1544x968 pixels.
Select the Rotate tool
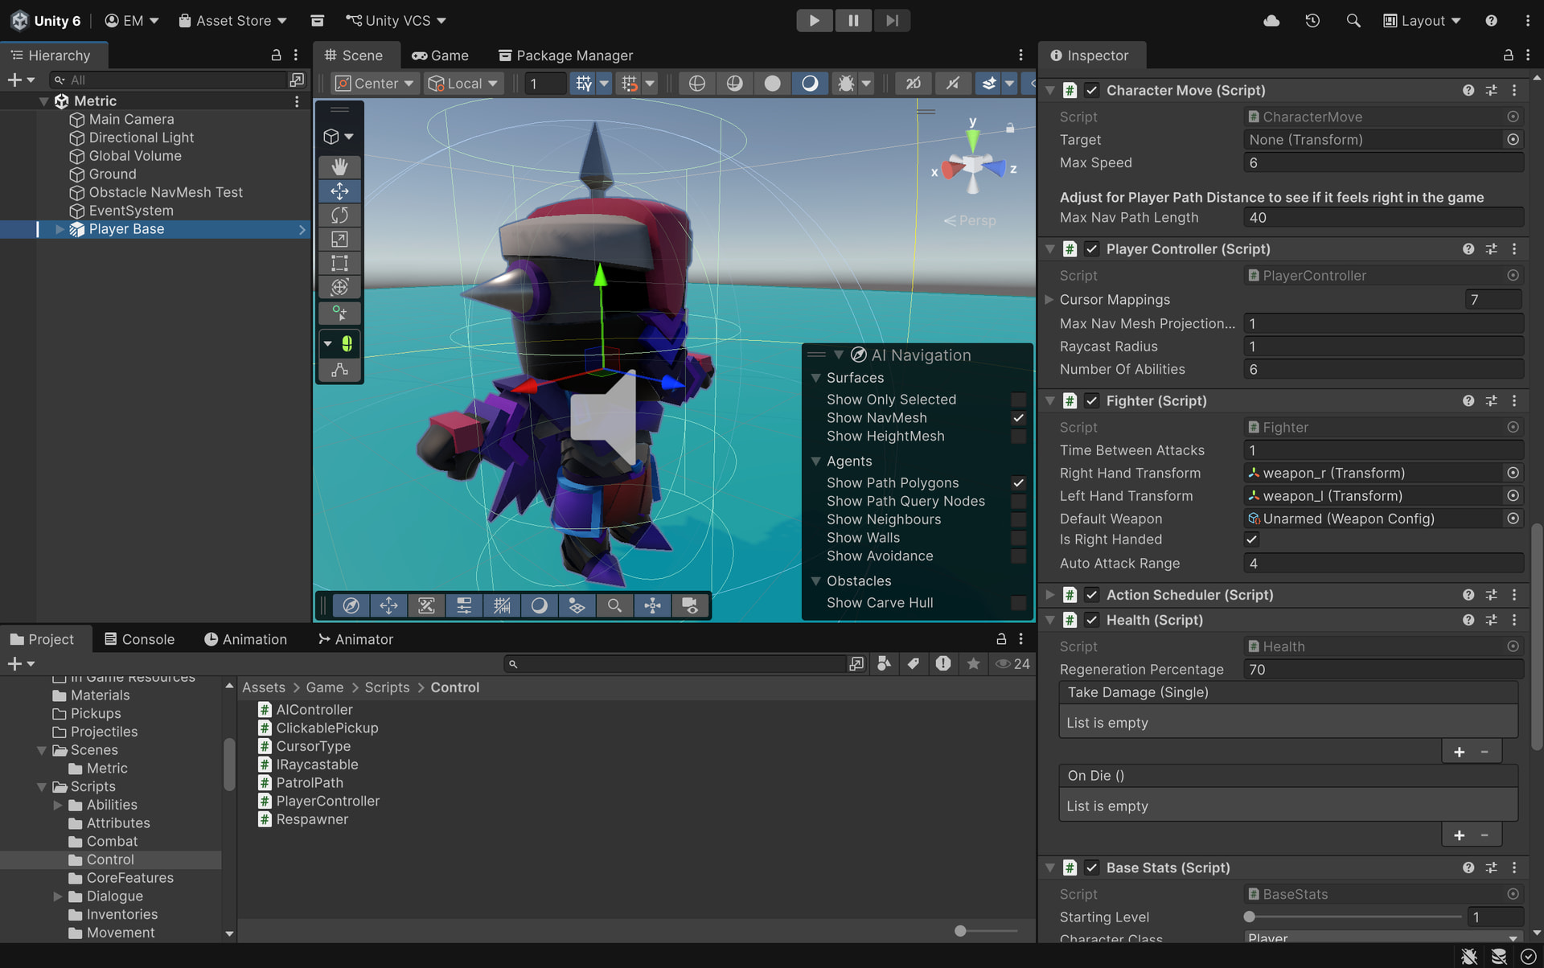pos(339,215)
